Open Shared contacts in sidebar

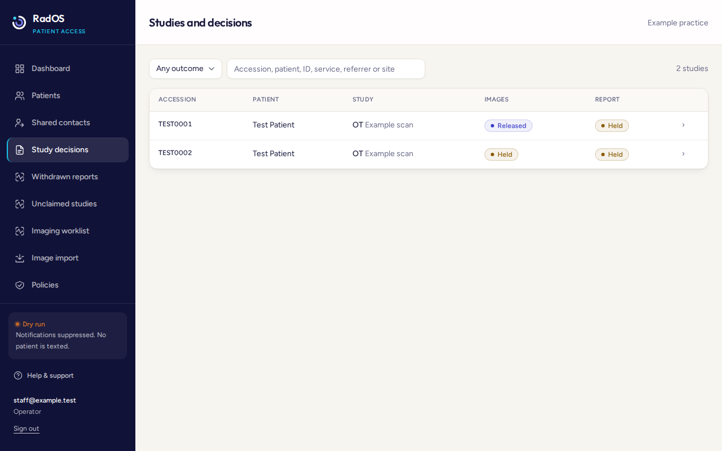(x=68, y=123)
